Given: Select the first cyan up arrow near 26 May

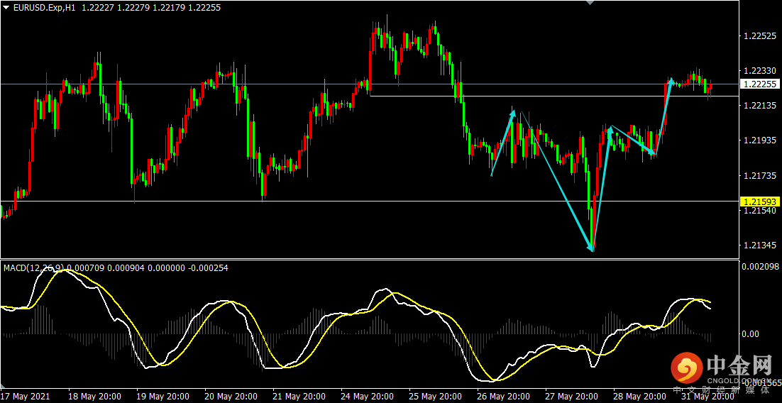Looking at the screenshot, I should (502, 143).
